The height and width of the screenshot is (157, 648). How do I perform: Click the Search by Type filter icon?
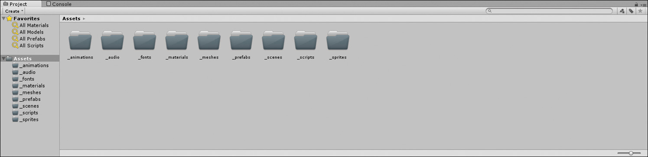click(x=622, y=11)
